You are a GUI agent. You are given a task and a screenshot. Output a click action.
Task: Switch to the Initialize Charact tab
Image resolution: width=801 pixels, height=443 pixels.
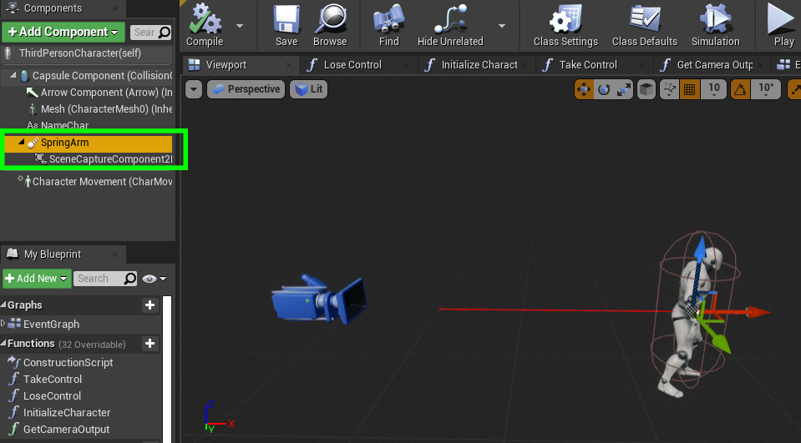475,65
